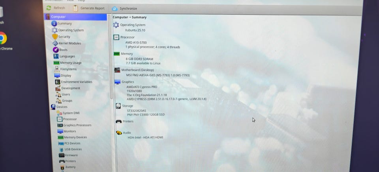This screenshot has height=172, width=379.
Task: Open the Memory Devices icon
Action: point(61,137)
